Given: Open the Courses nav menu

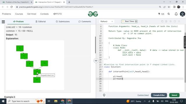Looking at the screenshot, I should pos(19,14).
